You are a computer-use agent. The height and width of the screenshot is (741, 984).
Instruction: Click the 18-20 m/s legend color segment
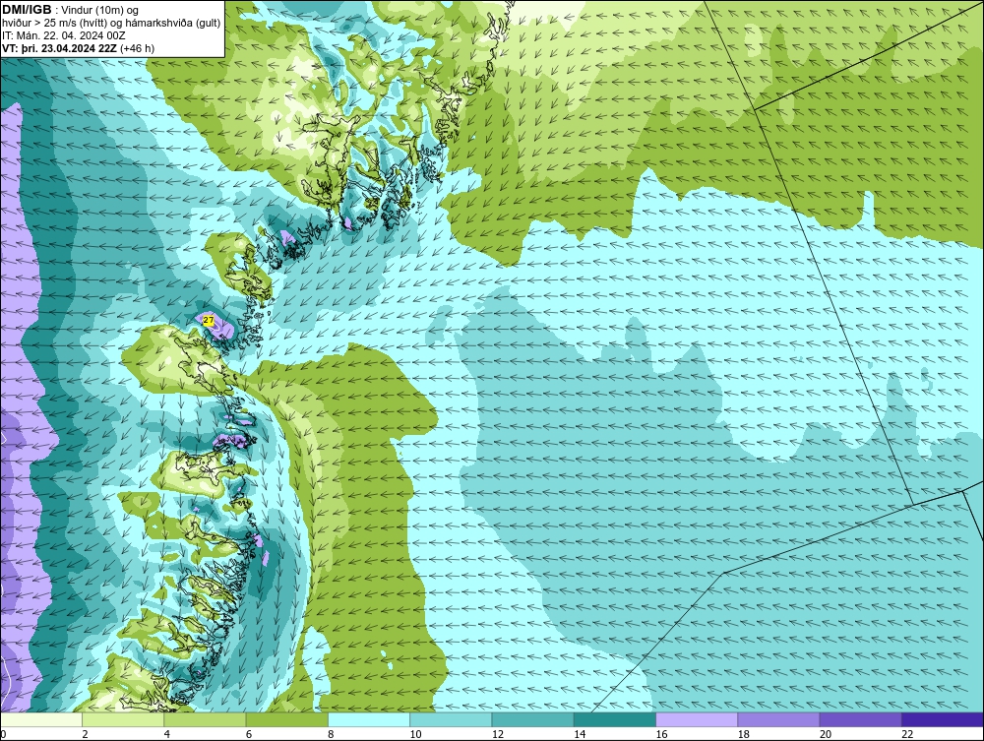(x=778, y=719)
